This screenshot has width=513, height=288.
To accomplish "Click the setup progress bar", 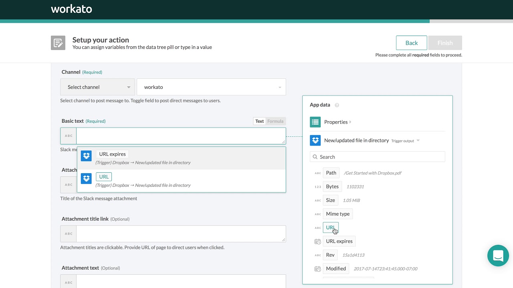I will pos(256,21).
